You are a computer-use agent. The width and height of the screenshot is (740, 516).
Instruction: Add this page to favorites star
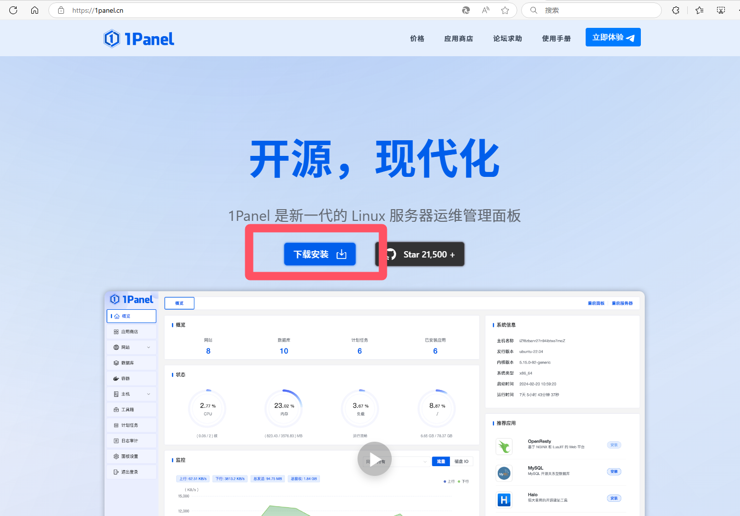point(505,10)
